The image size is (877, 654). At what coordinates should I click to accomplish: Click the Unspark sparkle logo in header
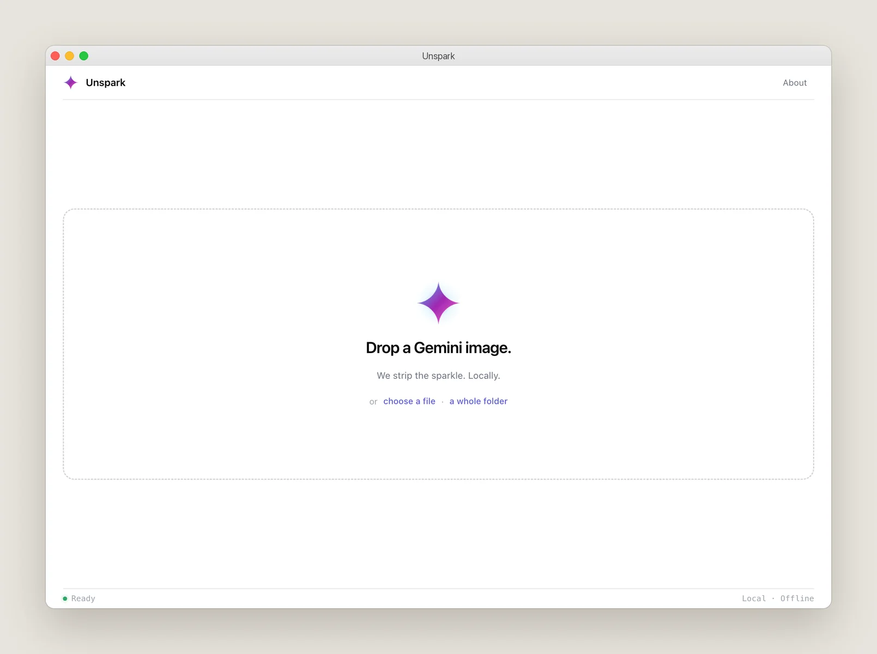tap(71, 83)
